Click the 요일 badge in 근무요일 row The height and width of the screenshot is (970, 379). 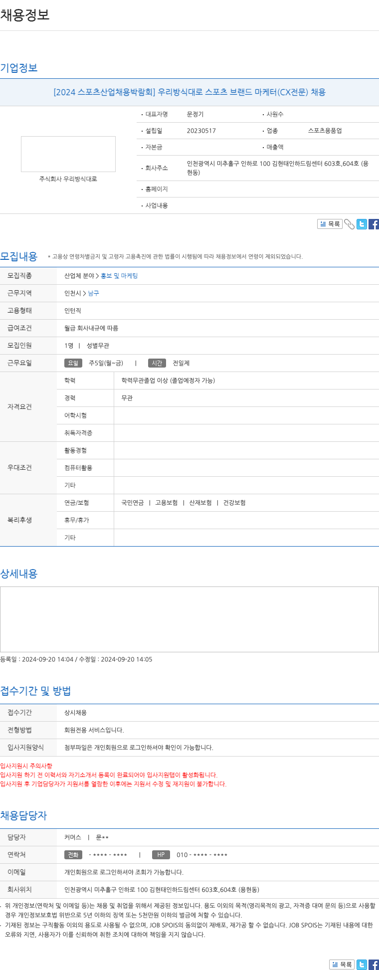coord(73,363)
